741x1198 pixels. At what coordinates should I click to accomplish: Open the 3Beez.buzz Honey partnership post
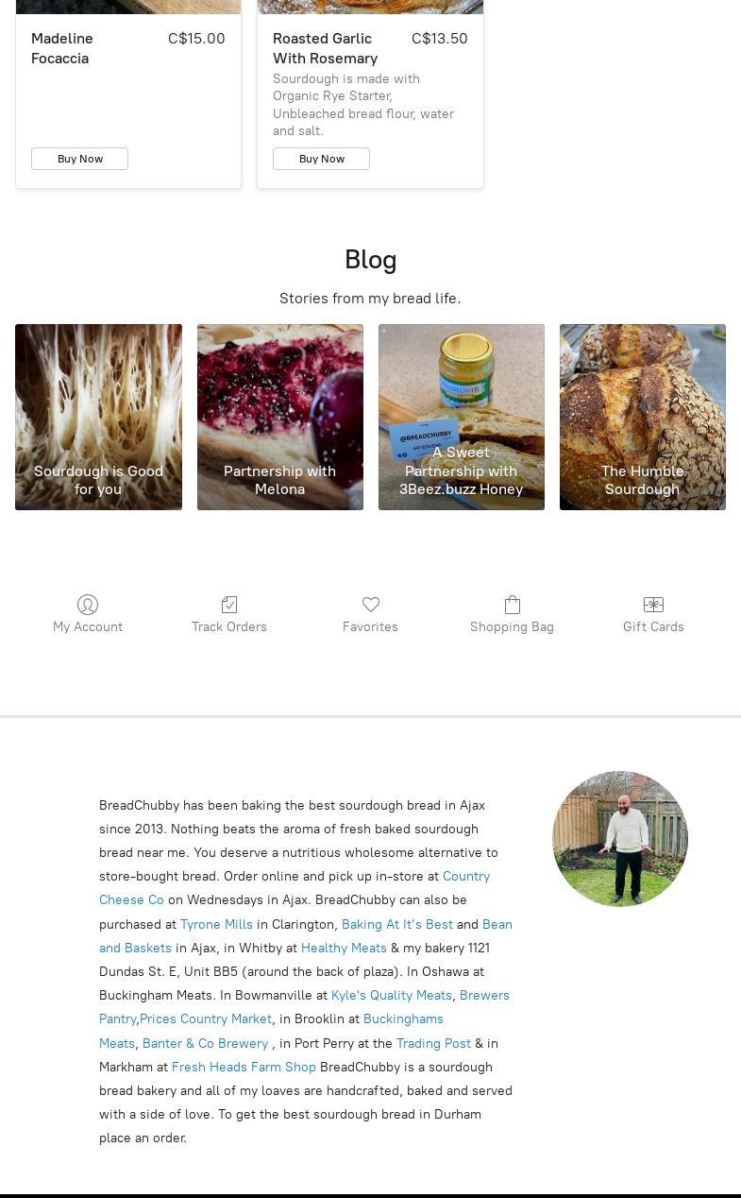click(x=462, y=417)
